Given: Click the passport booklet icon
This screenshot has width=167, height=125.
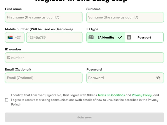Looking at the screenshot, I should [129, 37].
